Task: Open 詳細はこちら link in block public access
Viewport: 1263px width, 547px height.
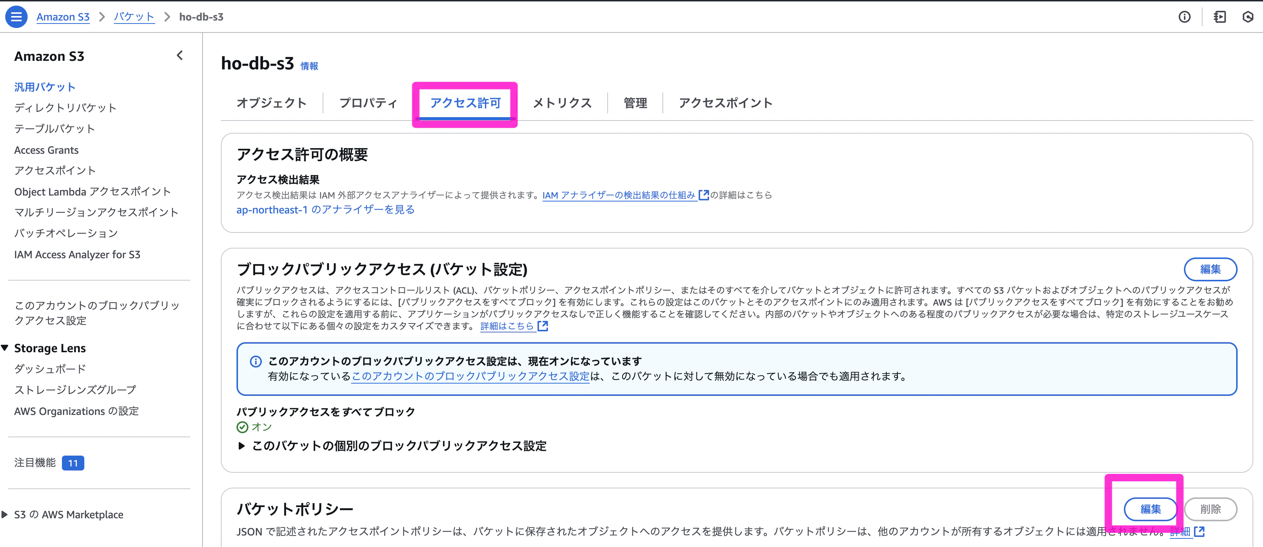Action: 514,326
